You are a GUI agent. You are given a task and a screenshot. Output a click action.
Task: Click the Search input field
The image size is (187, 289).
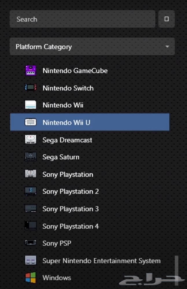coord(82,19)
